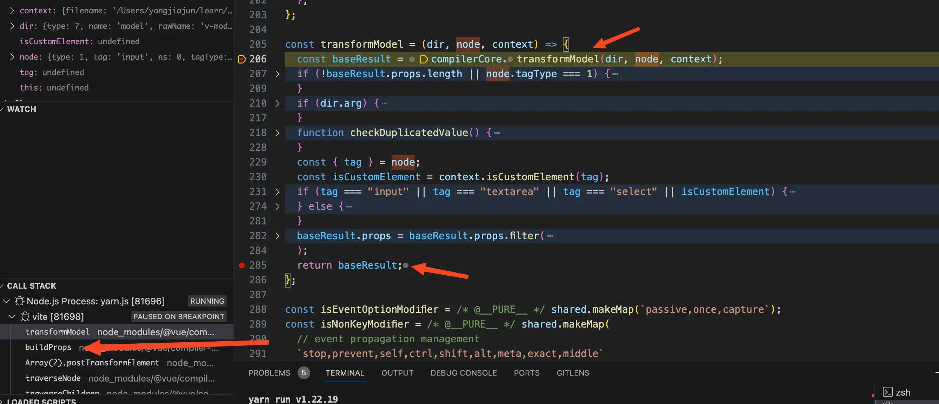939x404 pixels.
Task: Select the buildProps call stack frame
Action: coord(48,347)
